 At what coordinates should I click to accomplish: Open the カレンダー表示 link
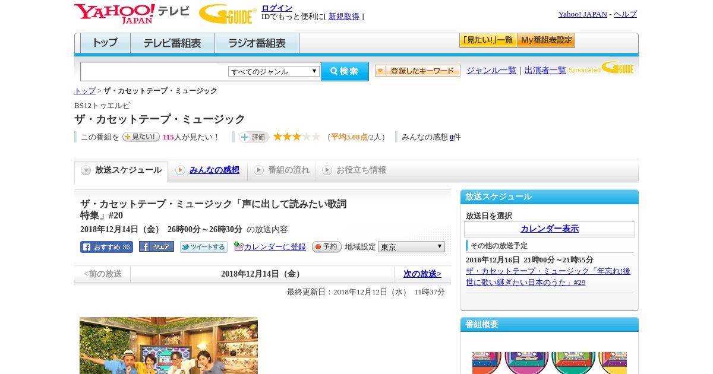point(550,229)
